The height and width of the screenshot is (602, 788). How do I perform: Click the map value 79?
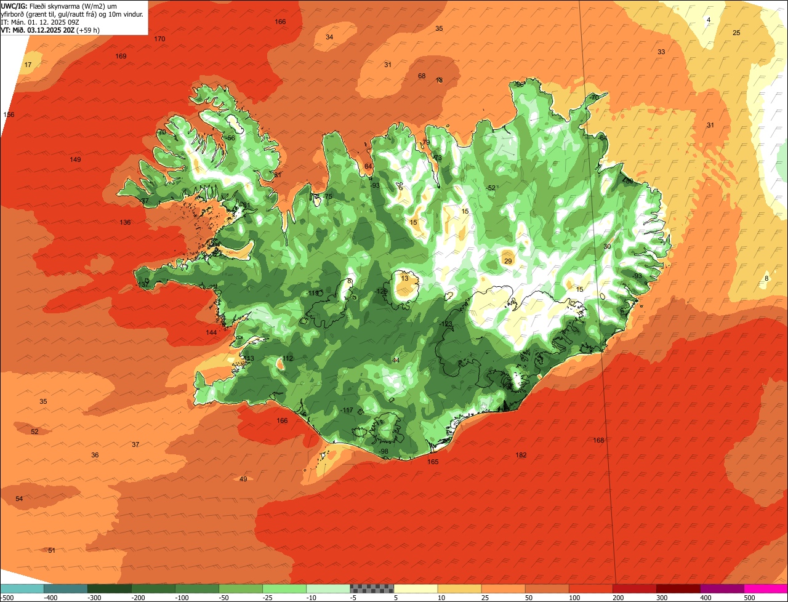pos(426,142)
